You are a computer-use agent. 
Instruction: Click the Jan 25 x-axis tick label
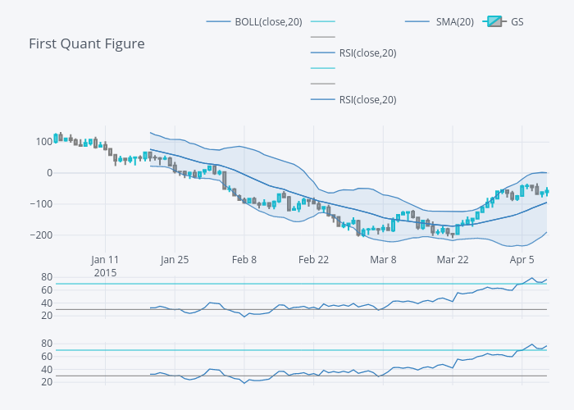point(175,260)
